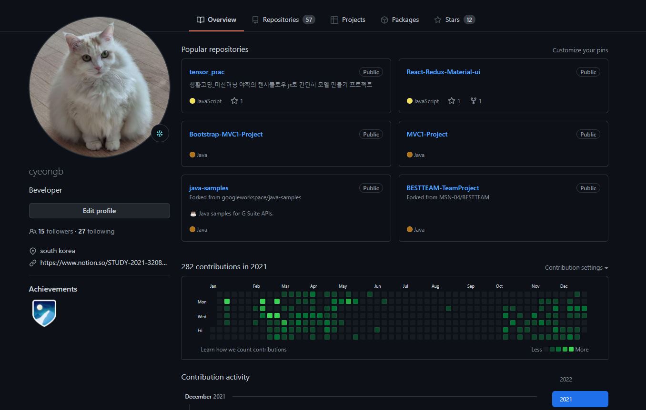Click the Packages cube icon
Screen dimensions: 646x410
tap(384, 20)
